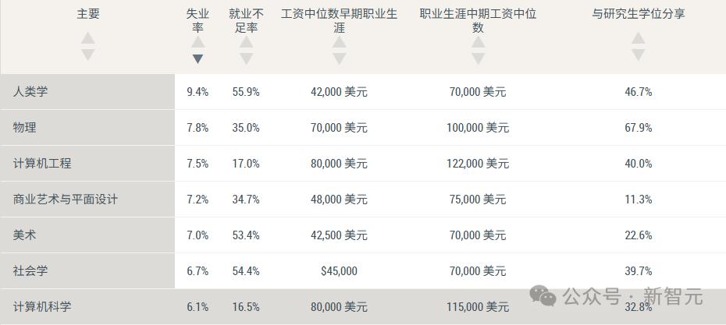Click the up sort arrow under 主要
This screenshot has height=325, width=726.
tap(88, 37)
